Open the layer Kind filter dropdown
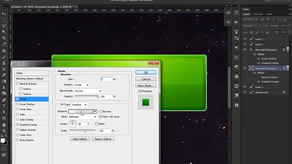Screen dimensions: 292x164 pos(250,19)
